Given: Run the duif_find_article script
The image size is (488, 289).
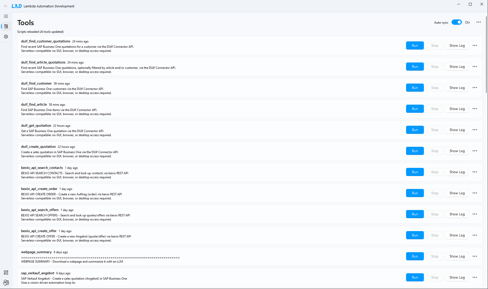Looking at the screenshot, I should (x=415, y=108).
